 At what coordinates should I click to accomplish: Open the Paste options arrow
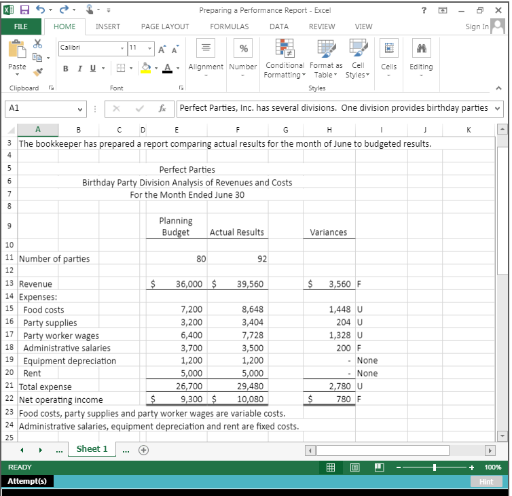(17, 75)
